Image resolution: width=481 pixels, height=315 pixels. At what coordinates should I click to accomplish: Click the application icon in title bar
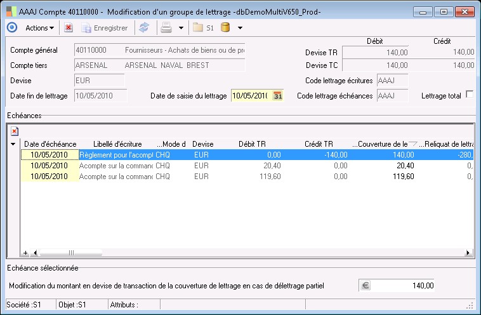click(11, 11)
